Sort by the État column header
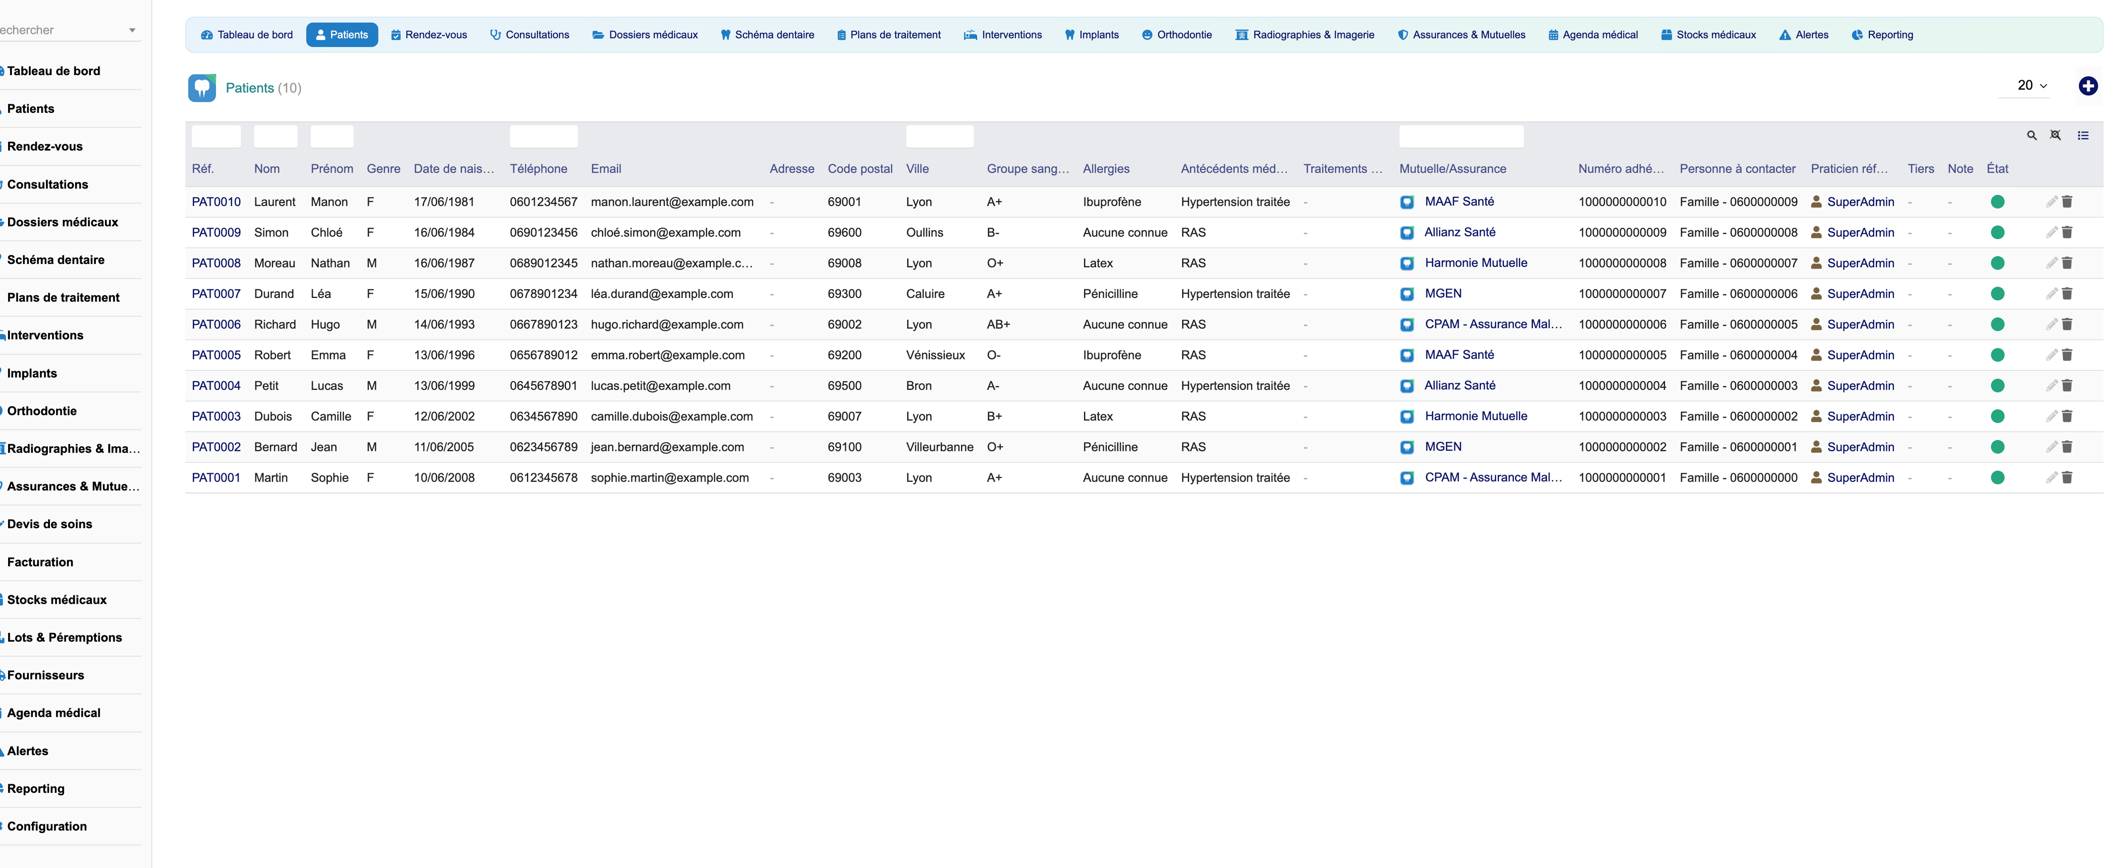The height and width of the screenshot is (868, 2112). 1997,169
